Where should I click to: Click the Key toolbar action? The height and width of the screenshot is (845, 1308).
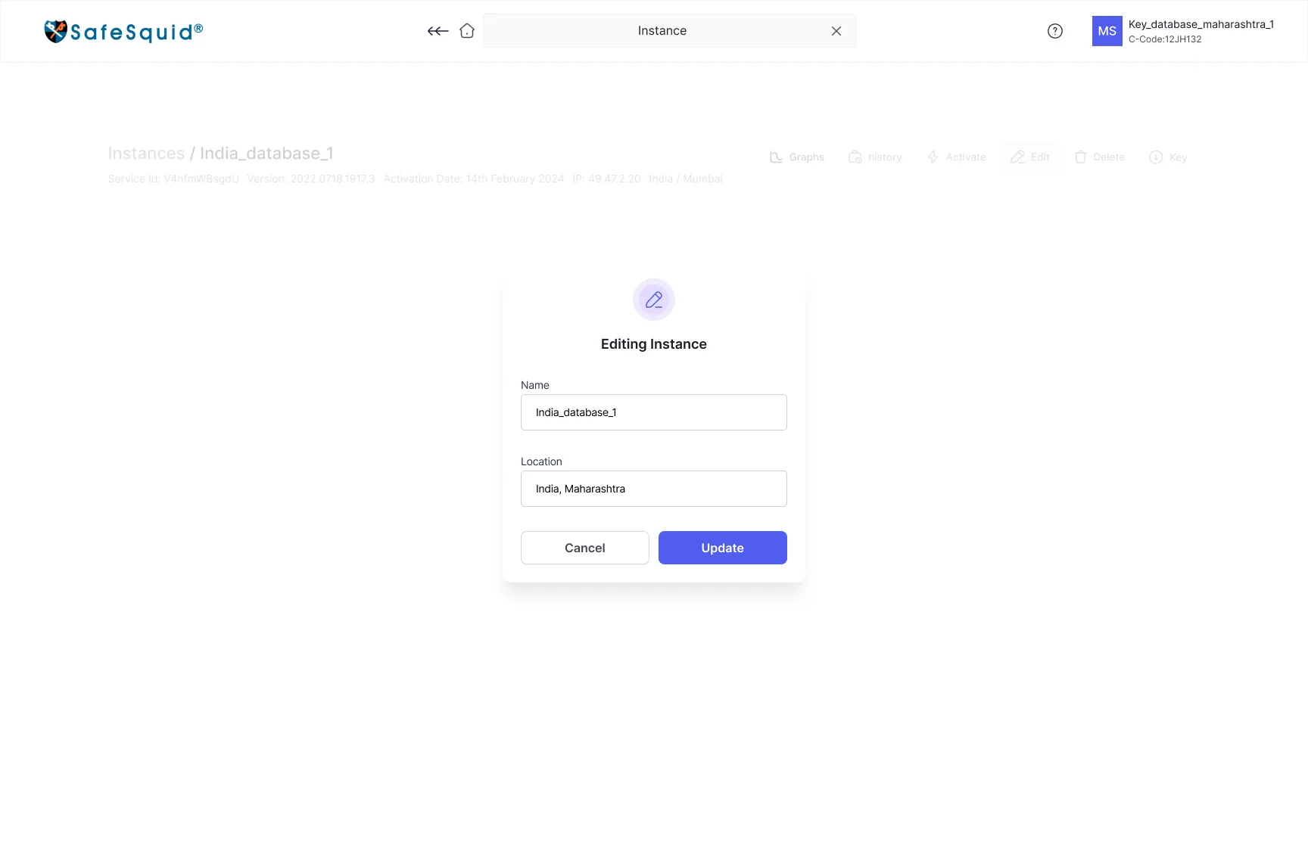point(1168,157)
